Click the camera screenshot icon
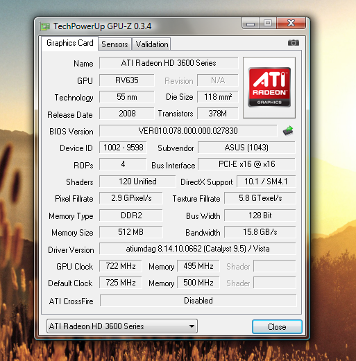 pyautogui.click(x=294, y=43)
